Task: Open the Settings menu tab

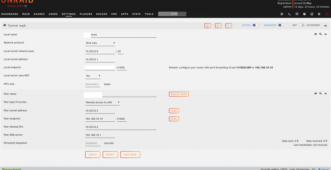Action: pos(69,14)
